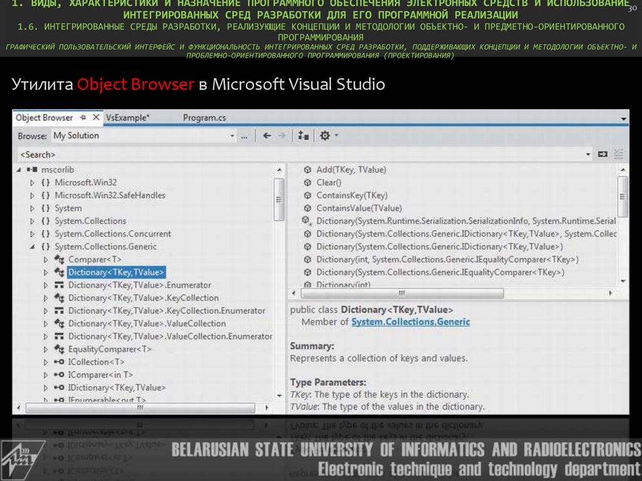Click the Forward navigation arrow in toolbar
The width and height of the screenshot is (642, 481).
click(282, 135)
